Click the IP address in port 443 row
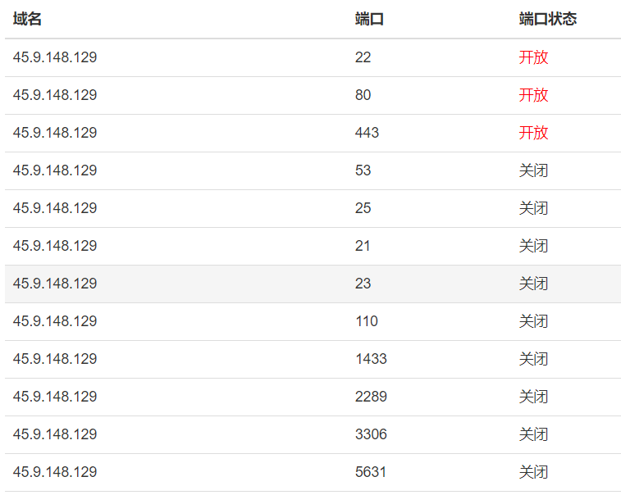 tap(55, 133)
